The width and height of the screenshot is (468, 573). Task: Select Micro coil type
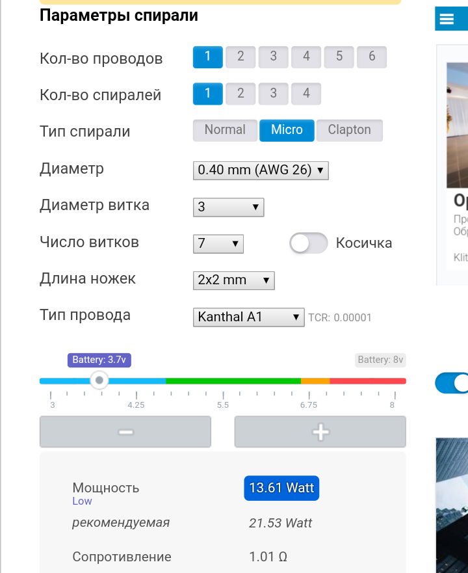tap(287, 130)
